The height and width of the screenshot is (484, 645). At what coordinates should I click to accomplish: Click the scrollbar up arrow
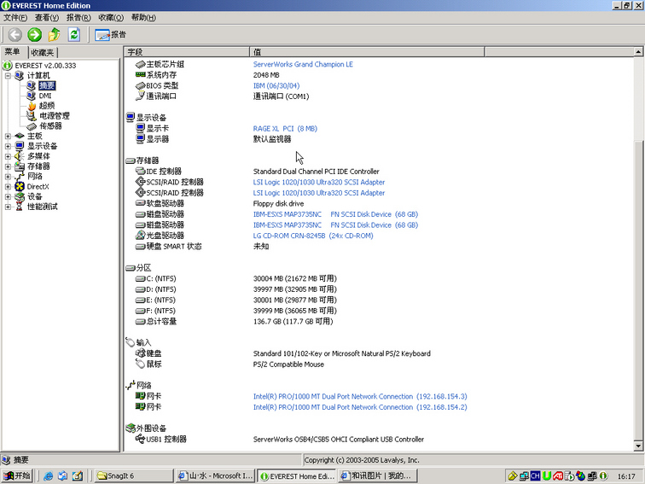638,52
